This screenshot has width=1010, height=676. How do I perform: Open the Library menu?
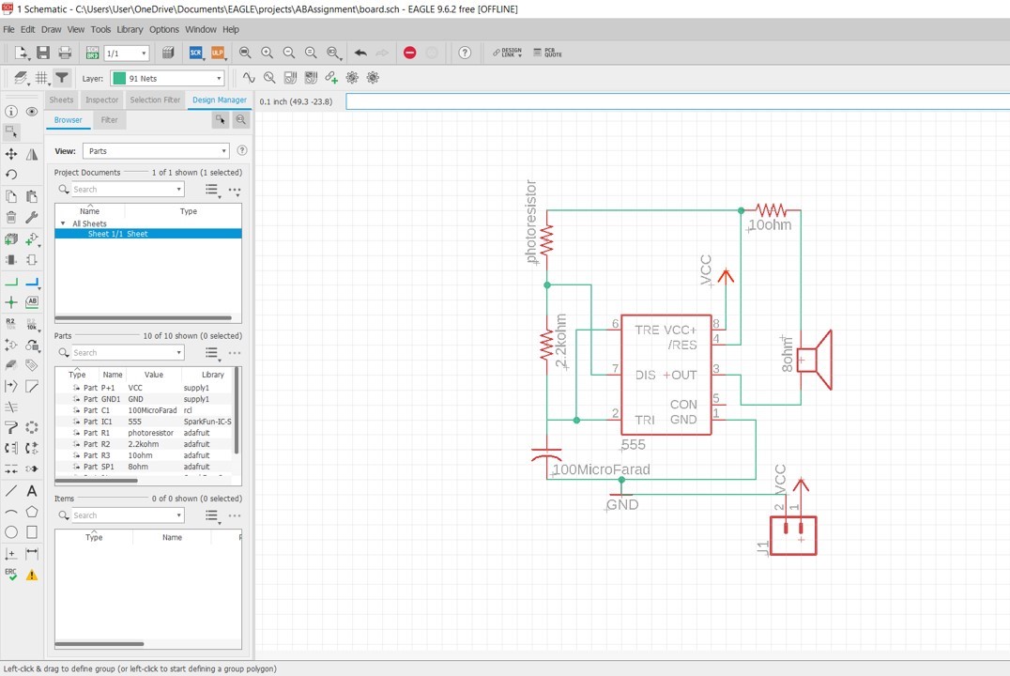(x=130, y=29)
